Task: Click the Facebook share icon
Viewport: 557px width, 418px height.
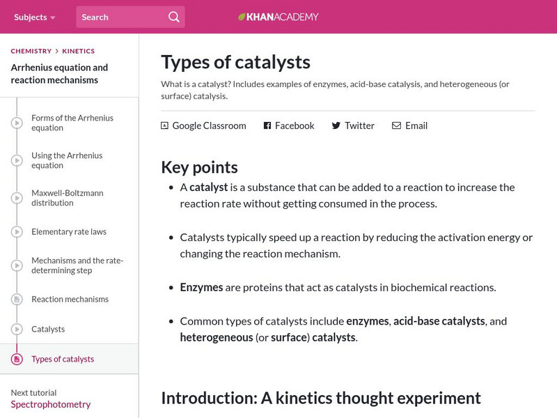Action: (267, 125)
